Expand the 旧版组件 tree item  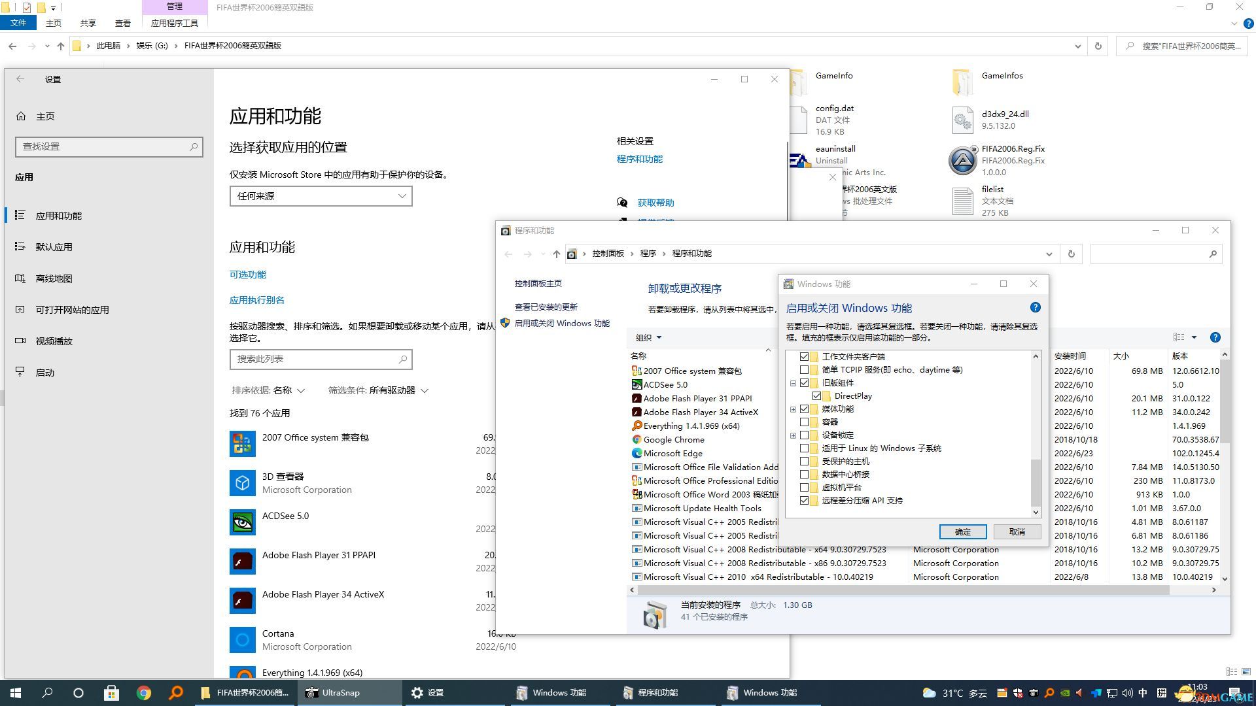point(794,382)
